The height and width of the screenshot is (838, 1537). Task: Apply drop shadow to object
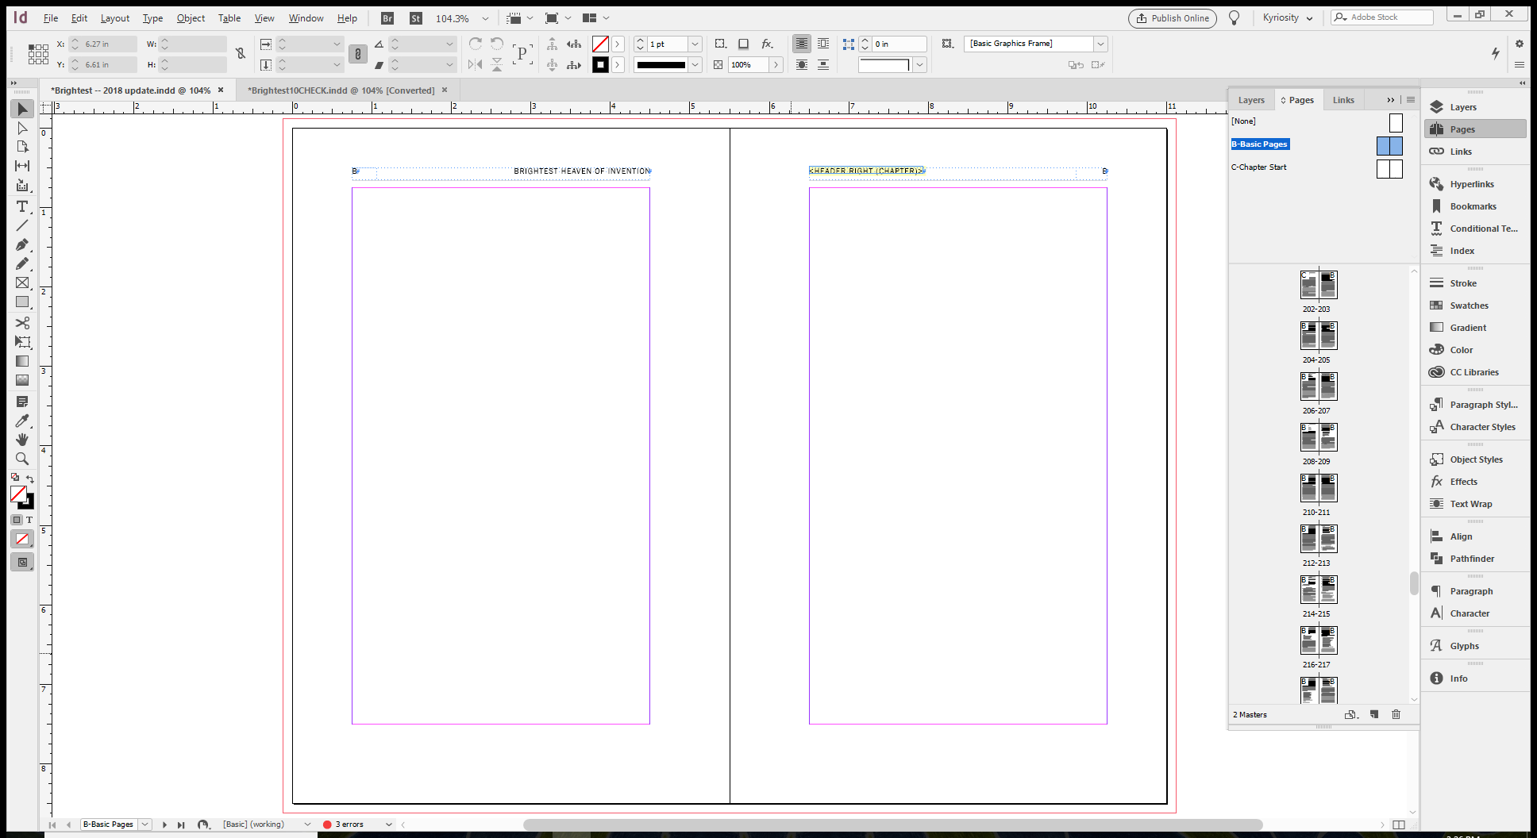(743, 44)
